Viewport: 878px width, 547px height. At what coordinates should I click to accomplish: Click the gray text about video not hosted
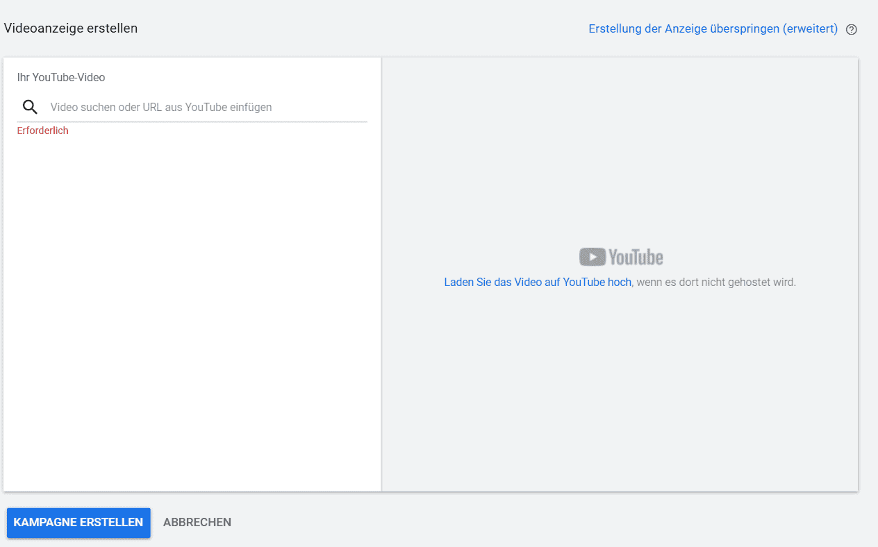click(715, 283)
